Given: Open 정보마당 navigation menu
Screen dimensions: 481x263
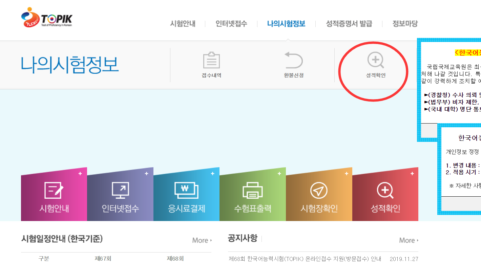Looking at the screenshot, I should (x=405, y=24).
